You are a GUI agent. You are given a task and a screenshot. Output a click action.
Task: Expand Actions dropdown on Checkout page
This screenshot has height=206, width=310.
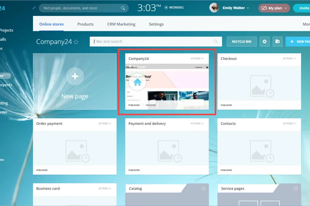tap(289, 59)
